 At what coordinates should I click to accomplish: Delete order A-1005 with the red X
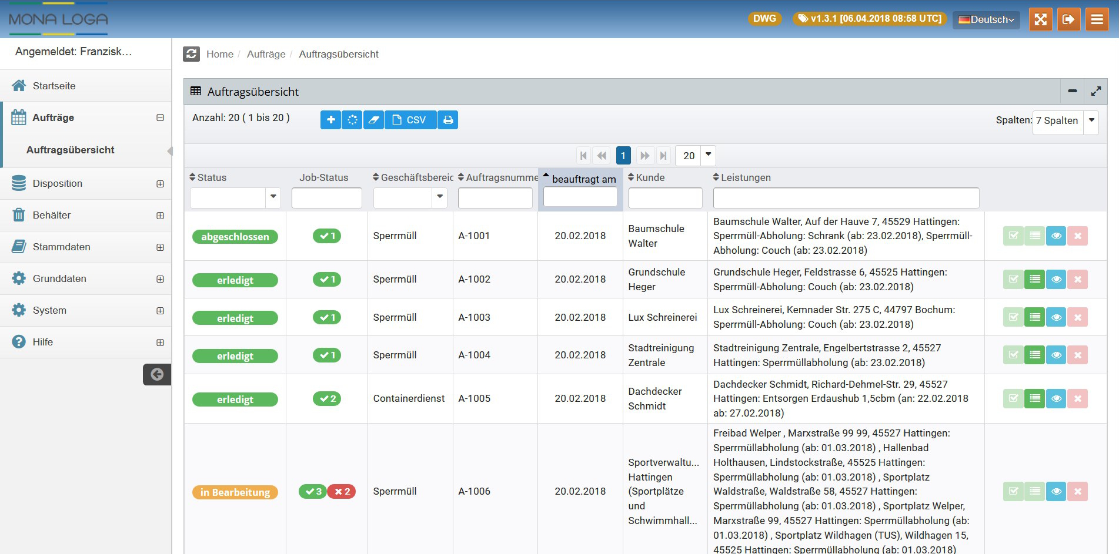pos(1078,398)
